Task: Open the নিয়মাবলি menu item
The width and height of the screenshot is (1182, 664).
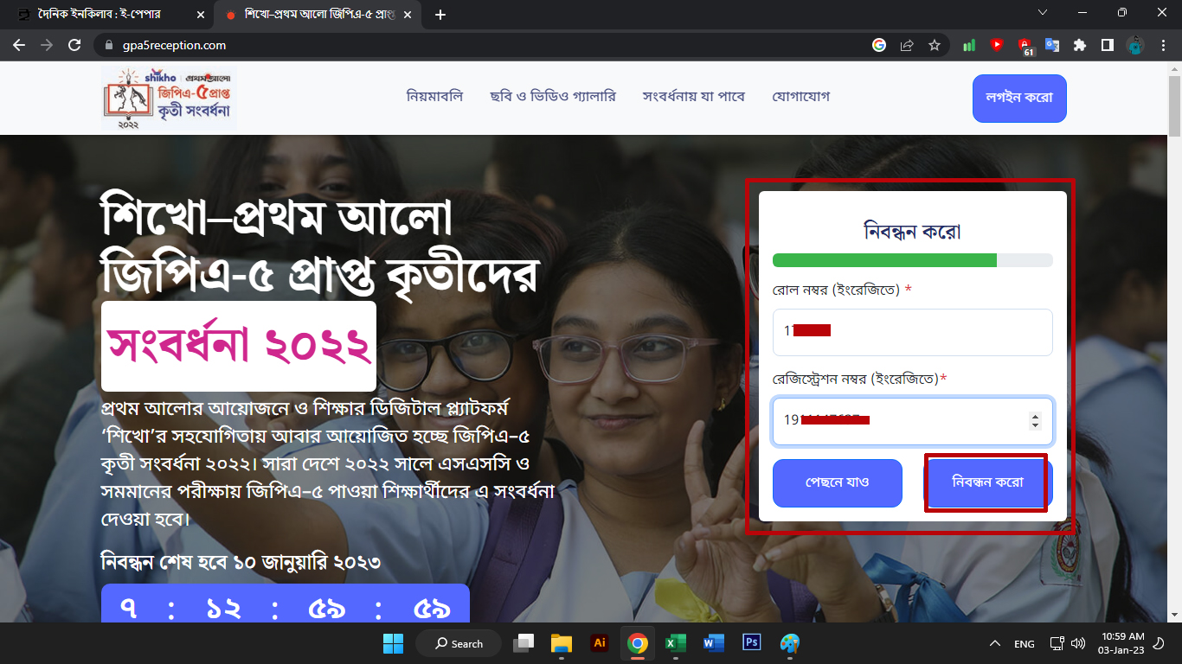Action: point(435,97)
